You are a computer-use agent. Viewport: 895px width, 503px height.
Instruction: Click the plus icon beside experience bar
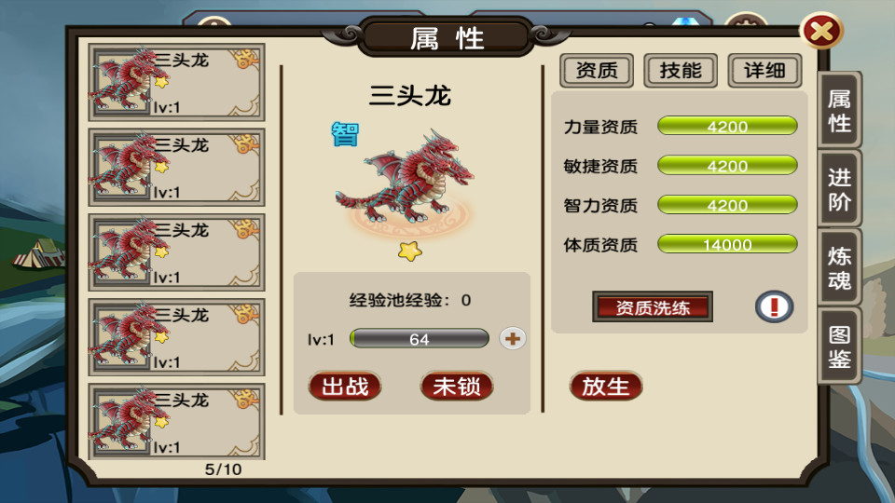[512, 339]
